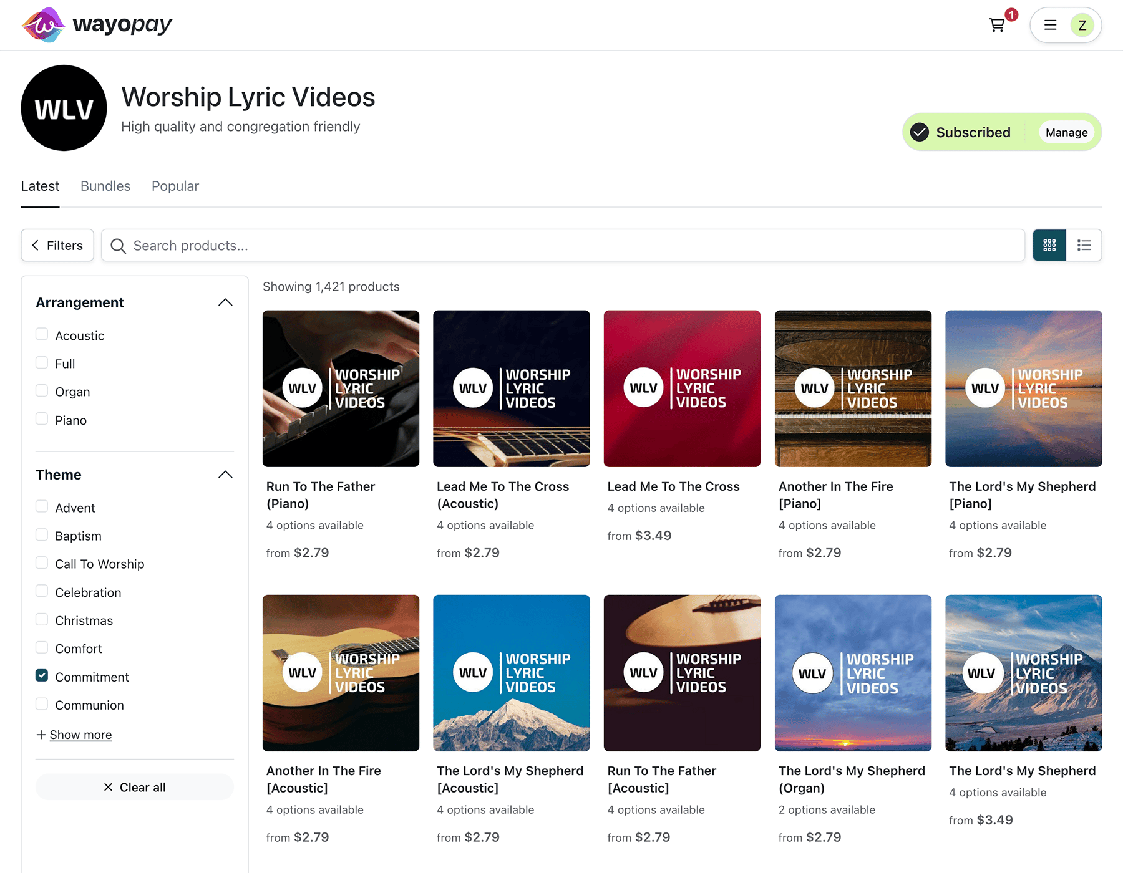The height and width of the screenshot is (873, 1123).
Task: Click the Run To The Father [Acoustic] title
Action: 662,779
